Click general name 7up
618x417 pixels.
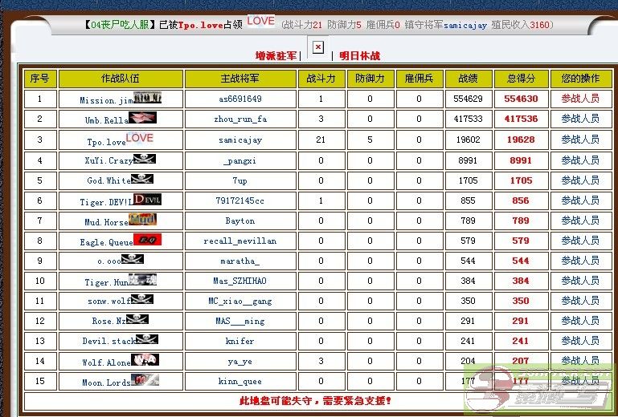tap(240, 180)
